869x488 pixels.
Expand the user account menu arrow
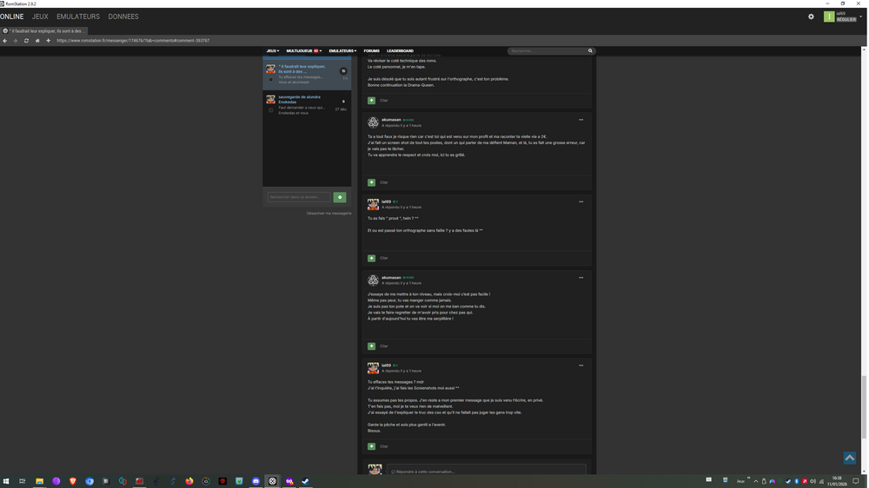pos(860,16)
